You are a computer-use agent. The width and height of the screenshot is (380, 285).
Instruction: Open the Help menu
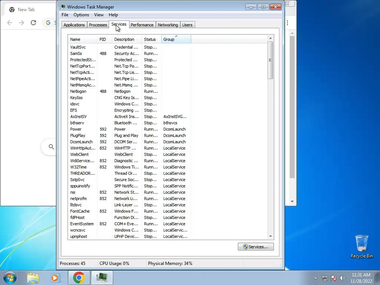pyautogui.click(x=113, y=15)
